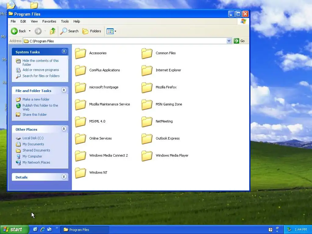Click the Show Desktop Quick Launch icon

(35, 229)
